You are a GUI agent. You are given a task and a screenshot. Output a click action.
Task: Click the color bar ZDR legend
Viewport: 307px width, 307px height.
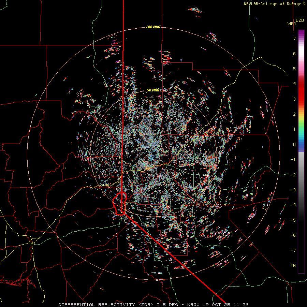point(301,151)
